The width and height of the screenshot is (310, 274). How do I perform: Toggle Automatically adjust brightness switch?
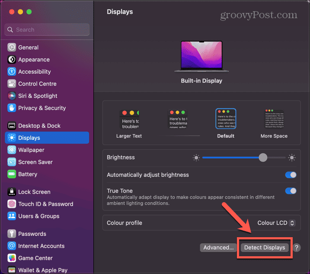pos(291,175)
